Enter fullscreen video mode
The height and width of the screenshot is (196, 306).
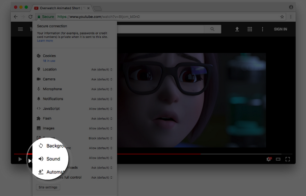click(x=288, y=159)
